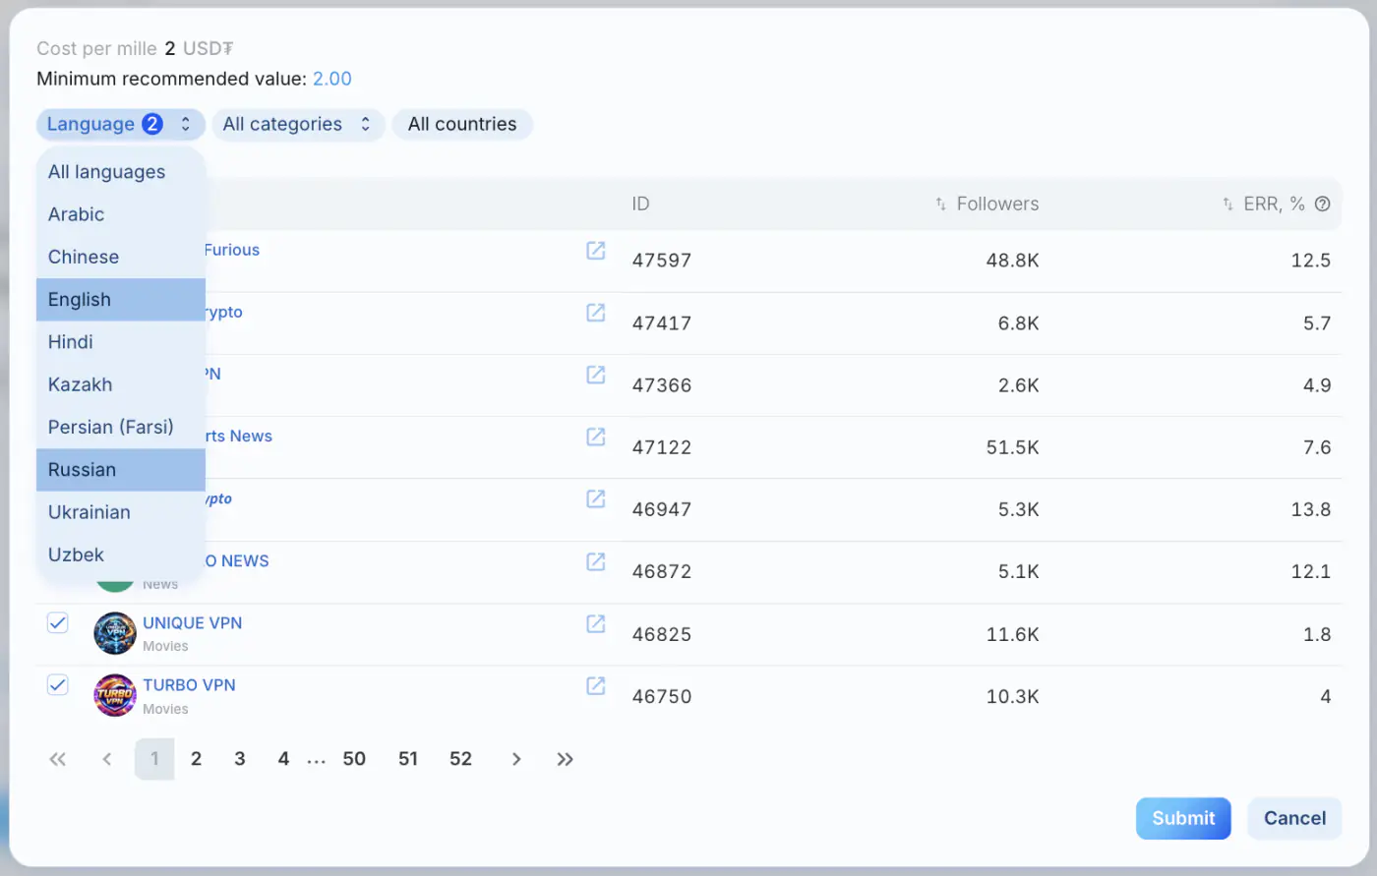Sort table by Followers column
1377x876 pixels.
987,204
